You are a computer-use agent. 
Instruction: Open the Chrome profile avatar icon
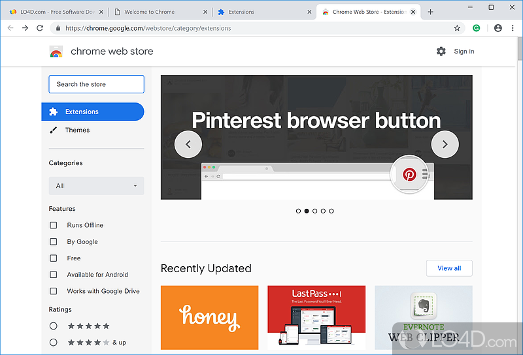(498, 28)
